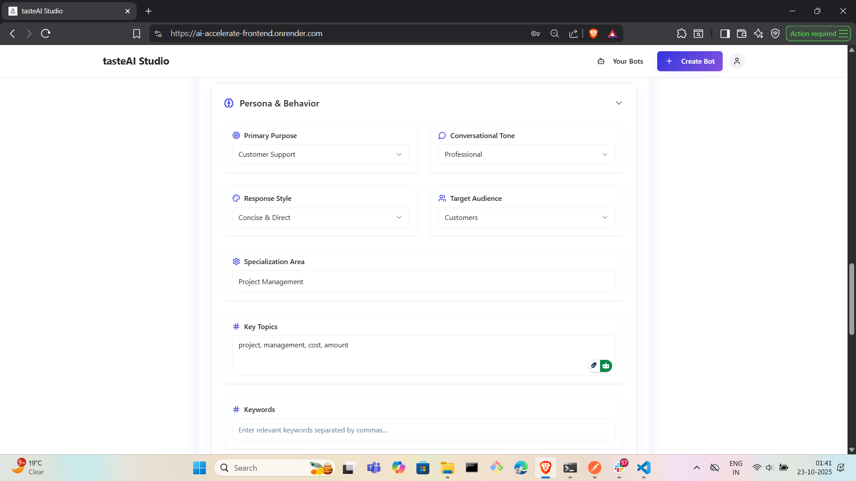
Task: Open the Your Bots page
Action: coord(621,61)
